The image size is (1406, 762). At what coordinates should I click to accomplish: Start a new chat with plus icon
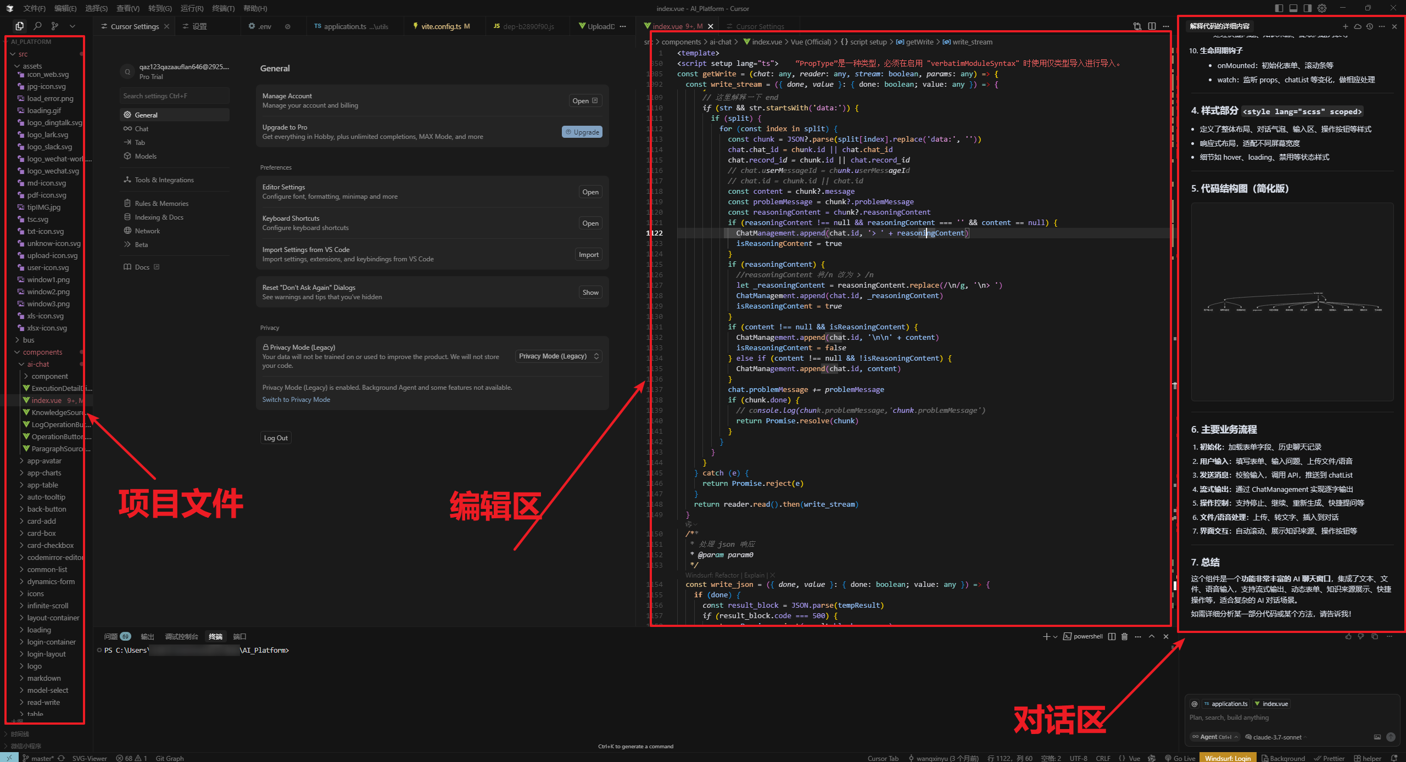pyautogui.click(x=1345, y=26)
